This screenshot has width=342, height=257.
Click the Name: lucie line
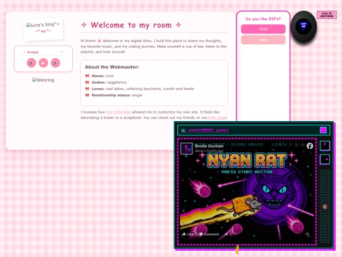click(103, 76)
